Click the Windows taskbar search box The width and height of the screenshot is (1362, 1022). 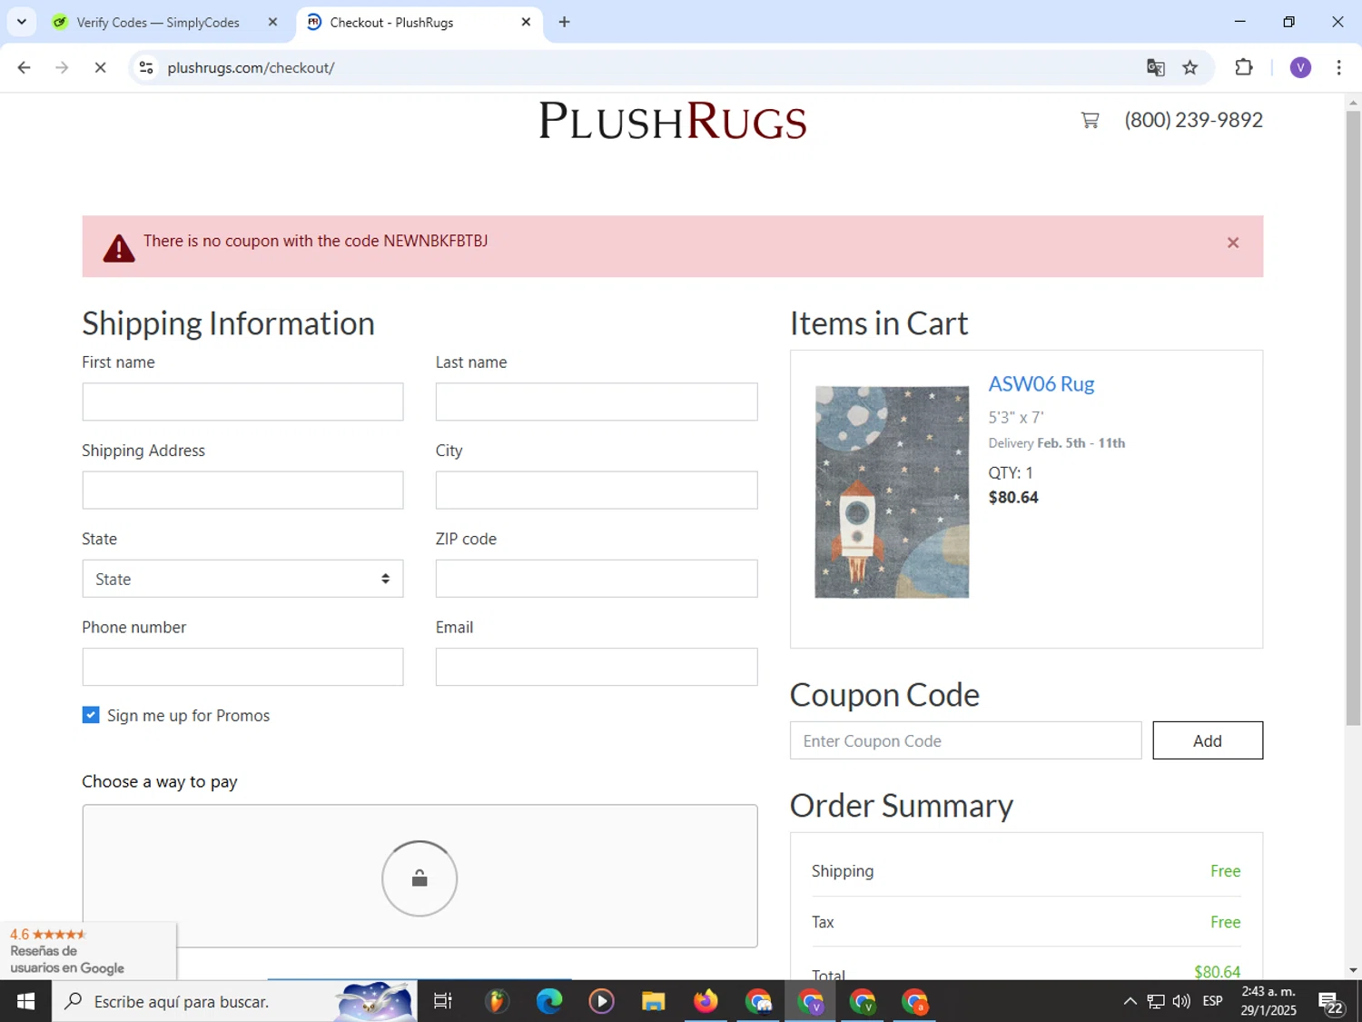pyautogui.click(x=234, y=1001)
